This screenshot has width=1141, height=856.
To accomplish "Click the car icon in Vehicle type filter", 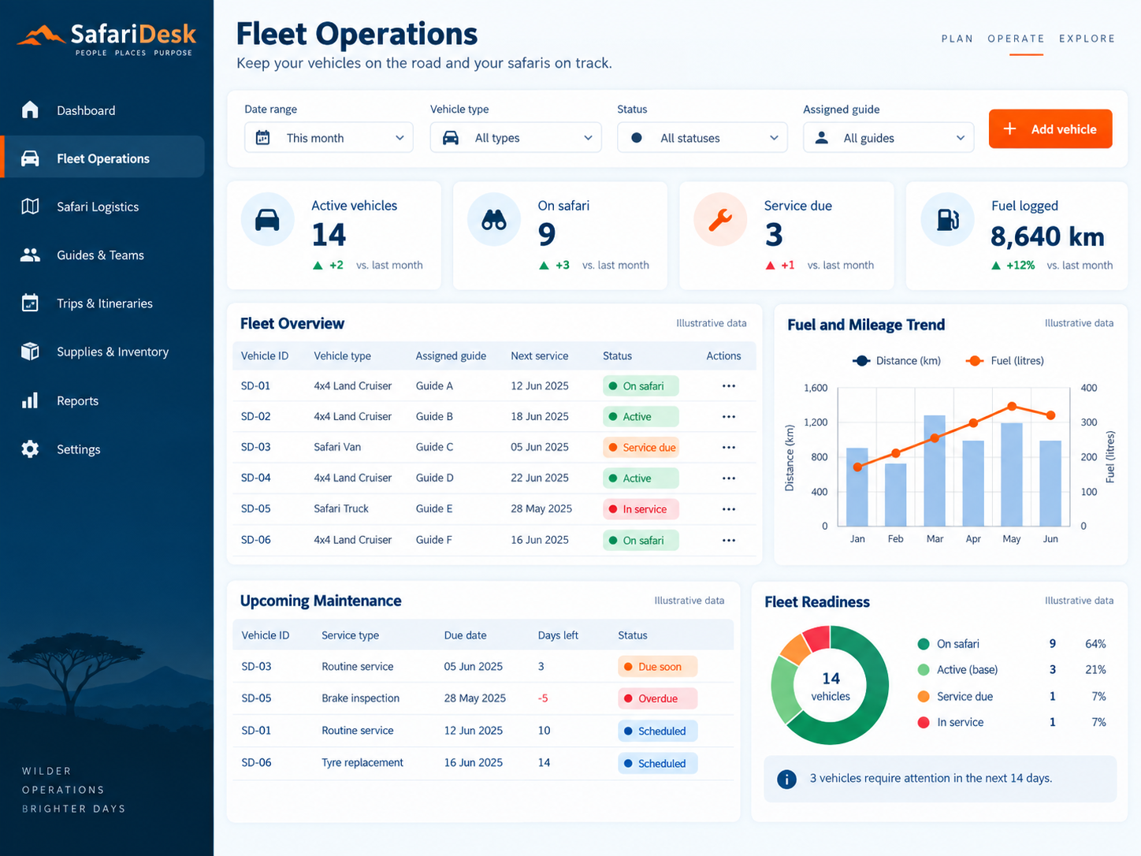I will click(451, 138).
